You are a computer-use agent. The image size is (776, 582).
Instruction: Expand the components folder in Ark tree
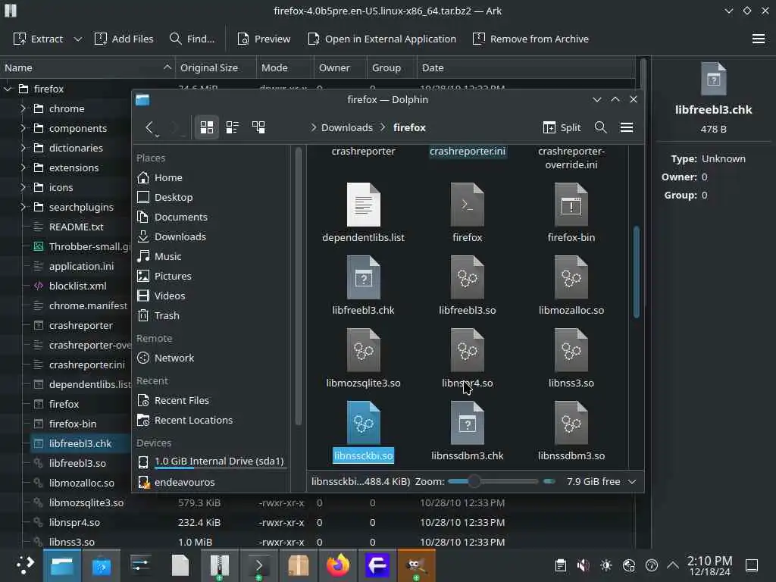23,128
